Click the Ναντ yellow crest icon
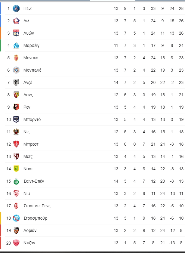The image size is (185, 253). click(x=16, y=169)
